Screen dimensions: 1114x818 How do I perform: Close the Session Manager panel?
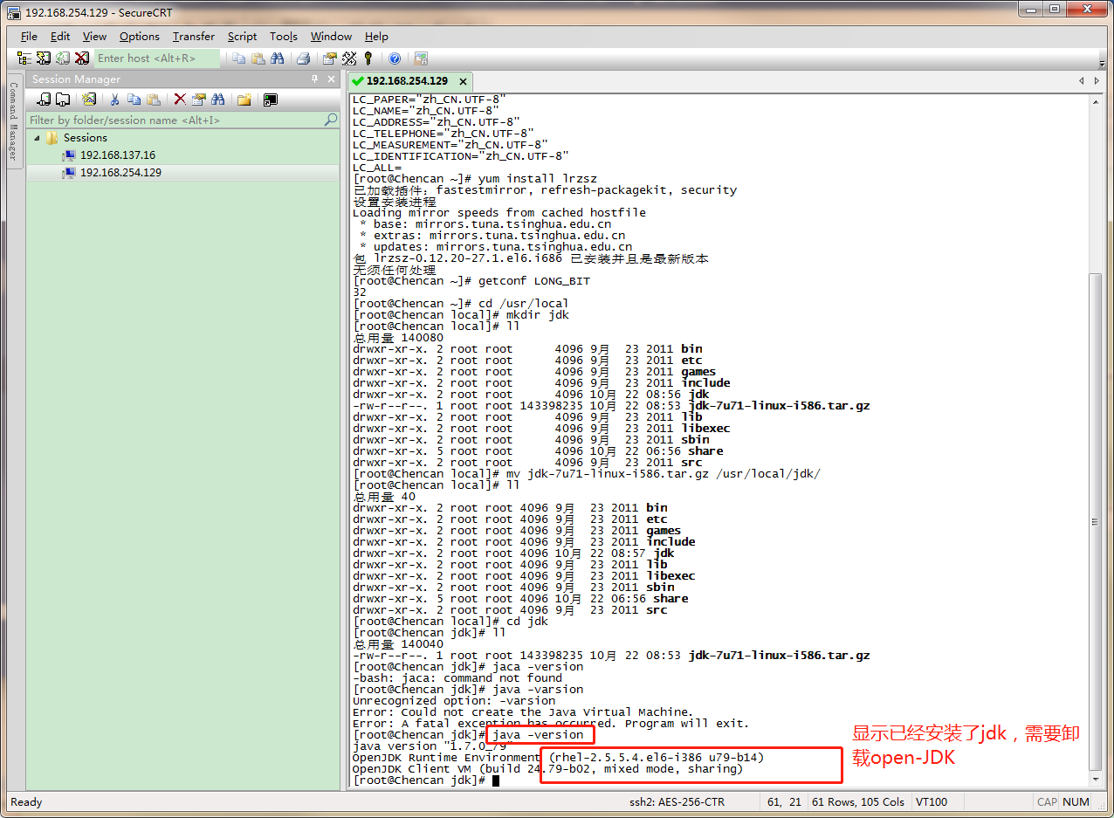pyautogui.click(x=331, y=79)
